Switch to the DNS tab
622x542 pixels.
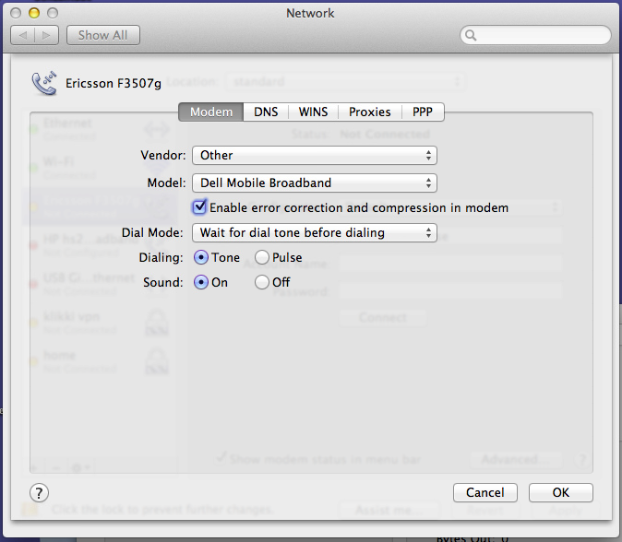(266, 112)
